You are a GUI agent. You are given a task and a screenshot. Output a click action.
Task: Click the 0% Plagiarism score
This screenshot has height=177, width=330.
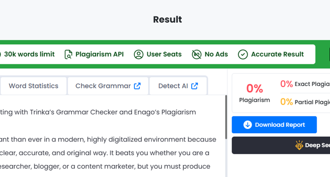pyautogui.click(x=255, y=88)
